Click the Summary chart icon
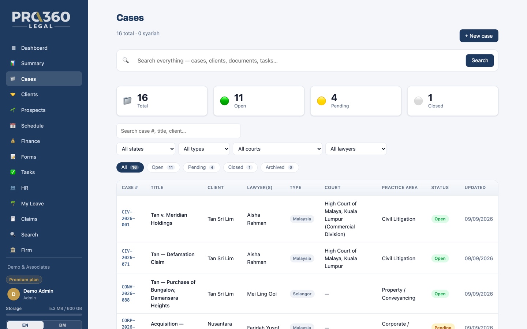This screenshot has width=527, height=329. 13,63
